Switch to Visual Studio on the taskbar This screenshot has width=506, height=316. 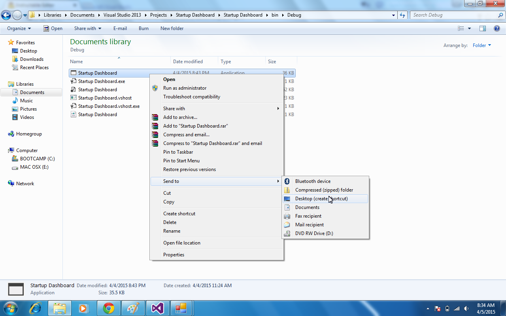tap(158, 308)
